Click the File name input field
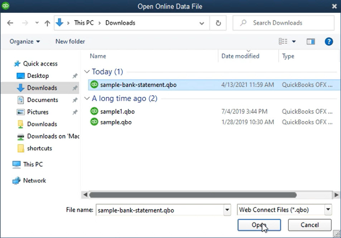The height and width of the screenshot is (238, 341). click(x=160, y=210)
